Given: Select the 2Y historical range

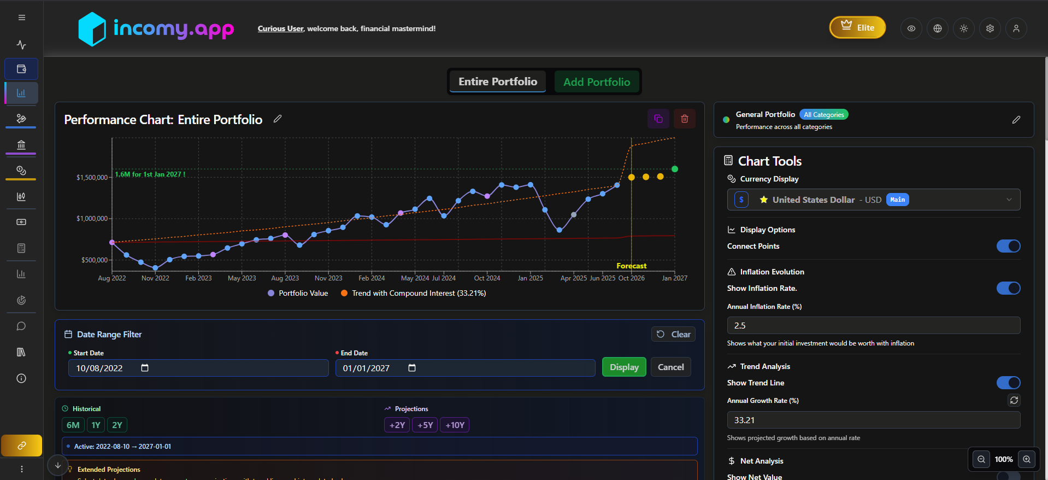Looking at the screenshot, I should 117,425.
